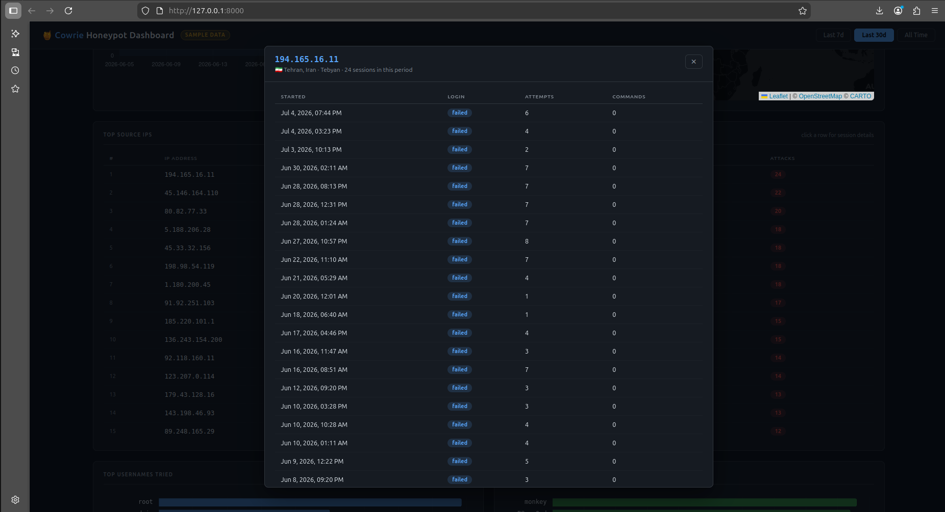Click the Jun 10, 2026, 03:28 PM session row
The width and height of the screenshot is (945, 512).
(489, 407)
